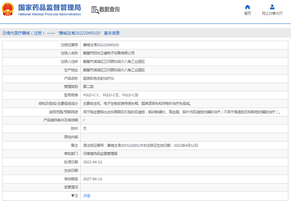The width and height of the screenshot is (291, 203).
Task: Click the bulb icon beside 注
Action: coord(73,196)
